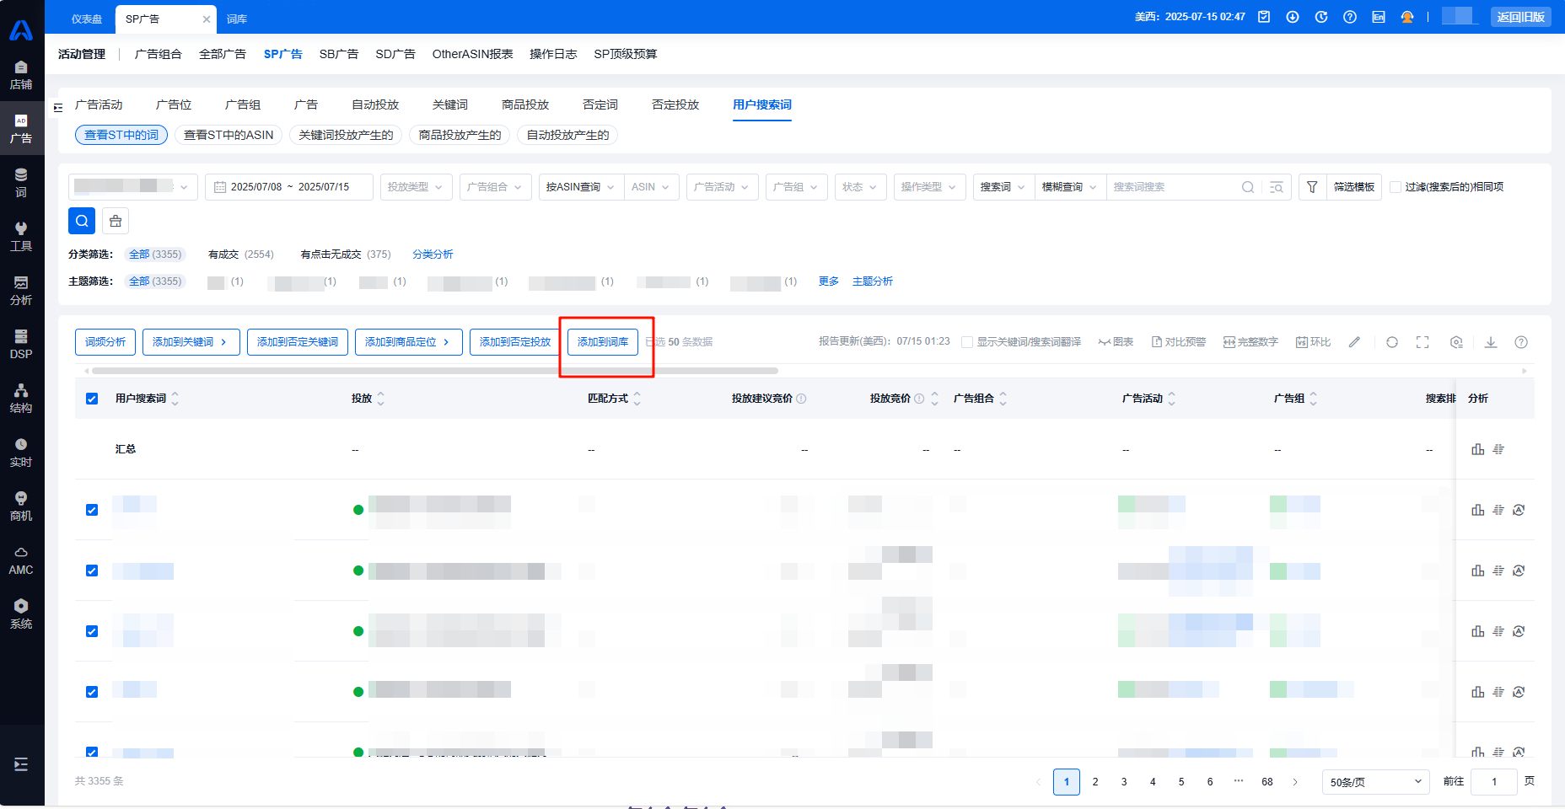Open the 分类分析 link
The width and height of the screenshot is (1565, 809).
click(433, 254)
